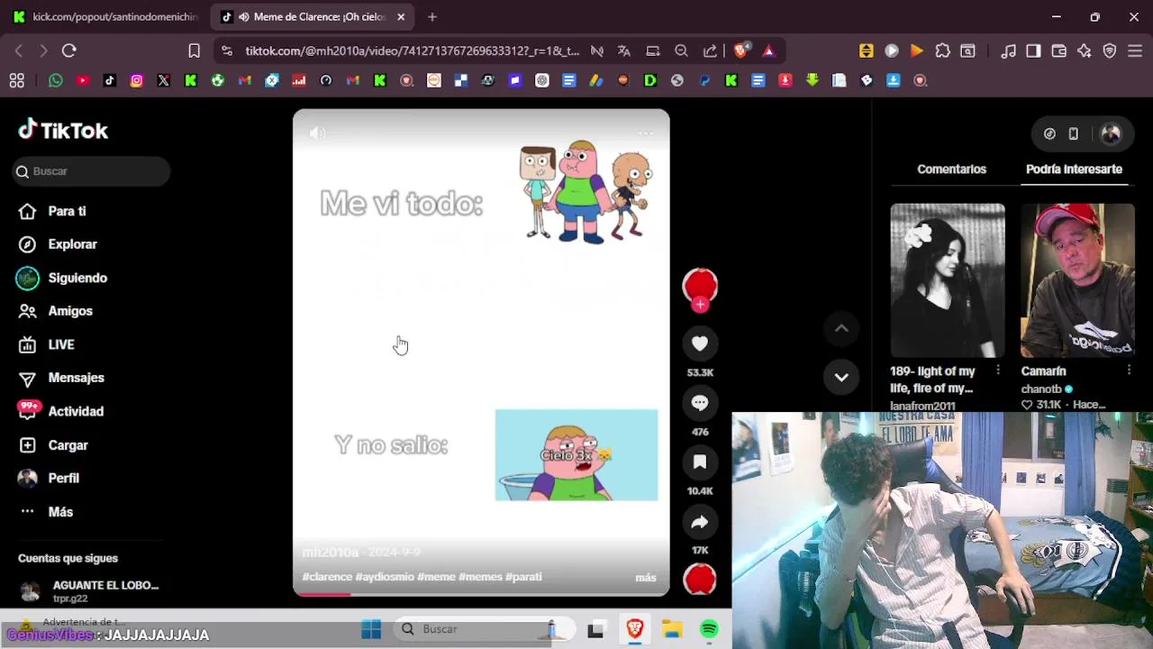
Task: Go to previous video with up chevron
Action: pyautogui.click(x=841, y=329)
